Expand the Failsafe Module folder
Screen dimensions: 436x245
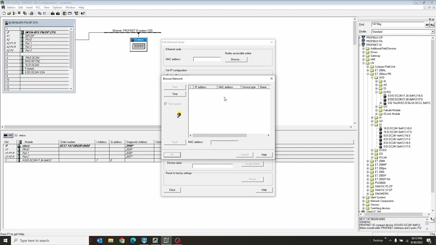[376, 110]
